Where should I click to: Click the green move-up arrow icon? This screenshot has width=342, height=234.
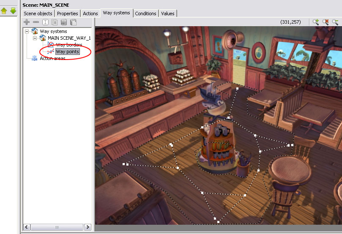(4, 11)
